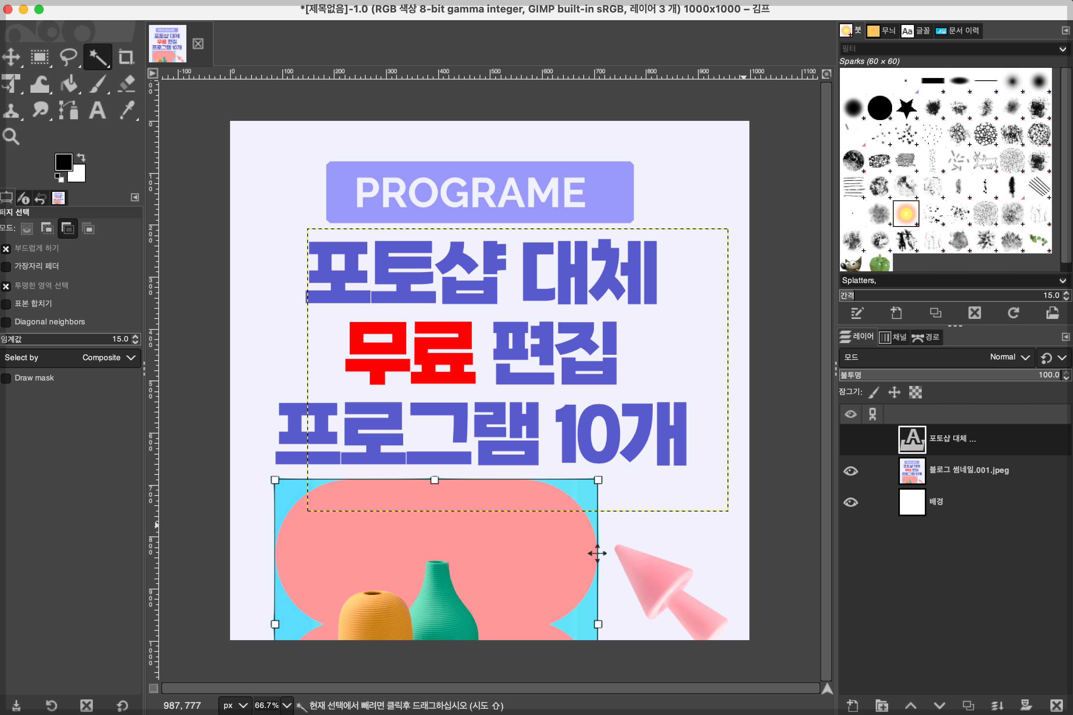Expand the Splatters brush tag dropdown
This screenshot has height=715, width=1073.
pyautogui.click(x=1062, y=280)
